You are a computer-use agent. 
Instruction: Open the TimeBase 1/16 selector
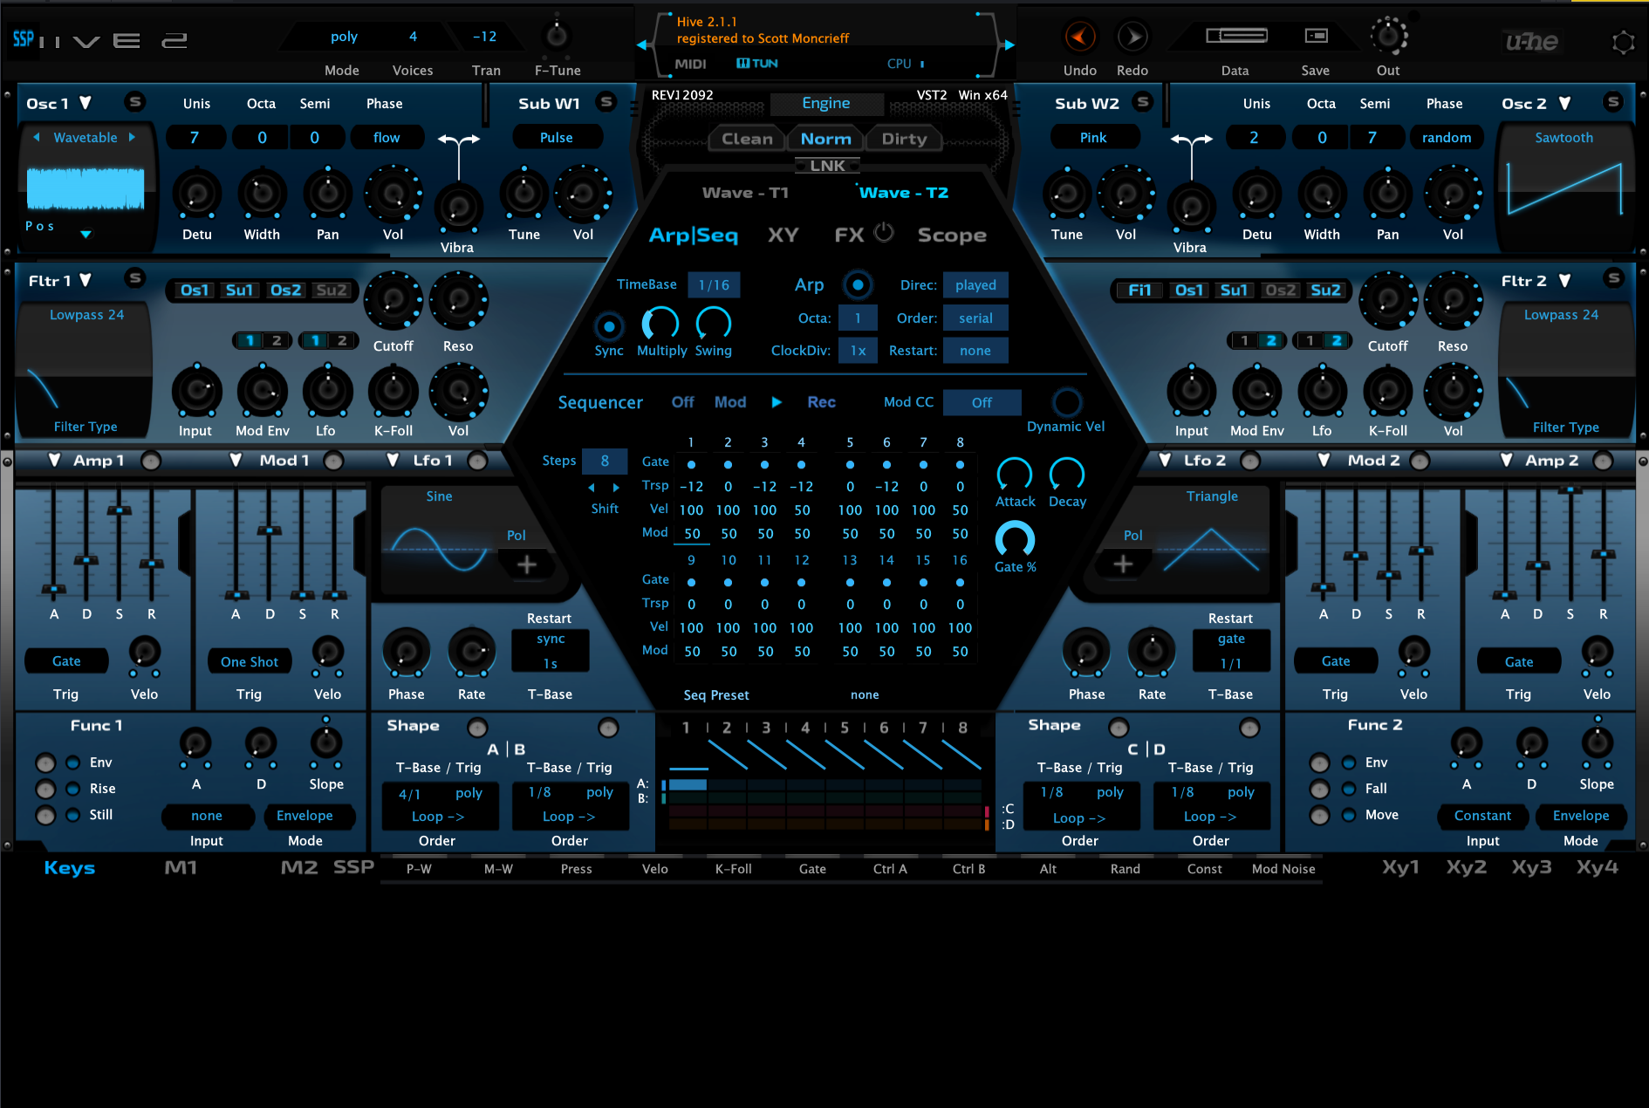[x=714, y=285]
